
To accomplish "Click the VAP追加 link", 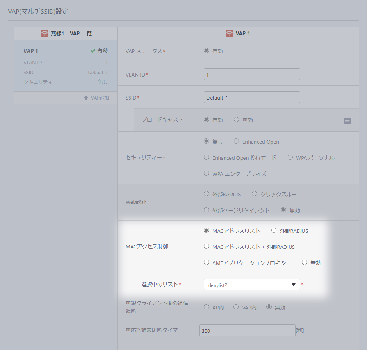I will pyautogui.click(x=100, y=98).
